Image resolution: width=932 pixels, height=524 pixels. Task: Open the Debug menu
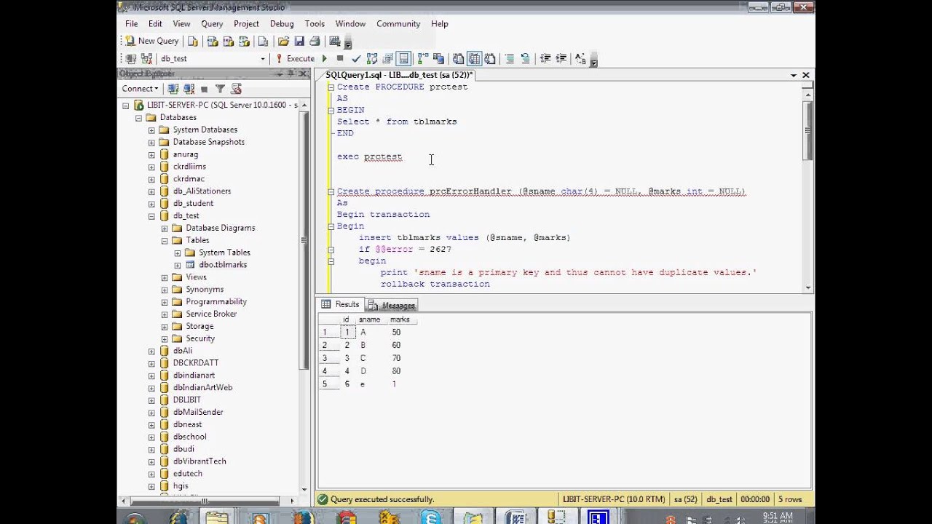point(282,23)
